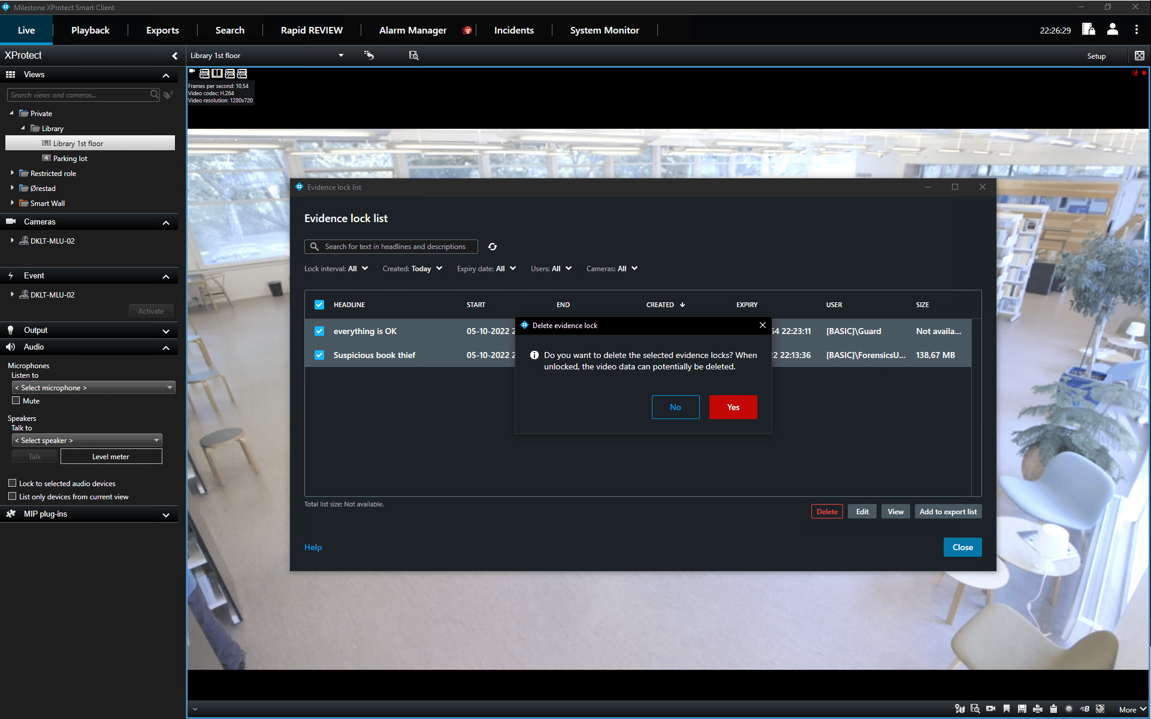Image resolution: width=1151 pixels, height=719 pixels.
Task: Click the snapshot save icon in bottom toolbar
Action: [1022, 709]
